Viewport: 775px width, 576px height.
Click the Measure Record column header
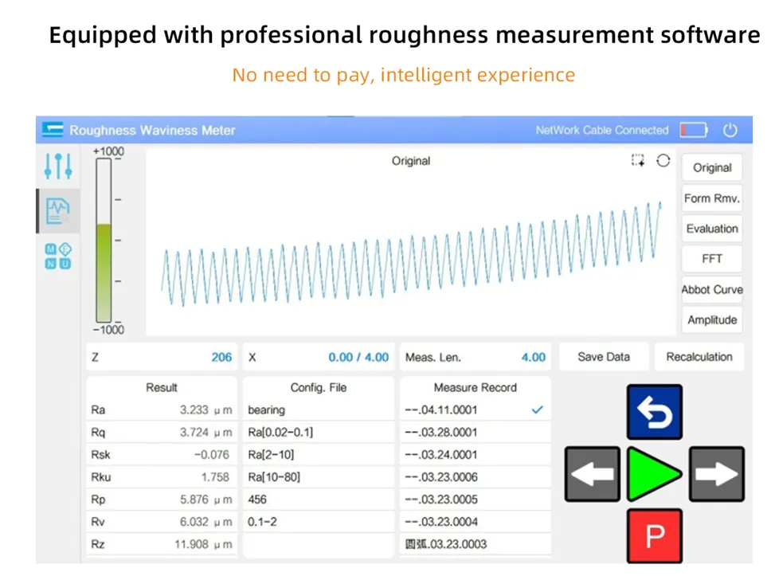[476, 388]
